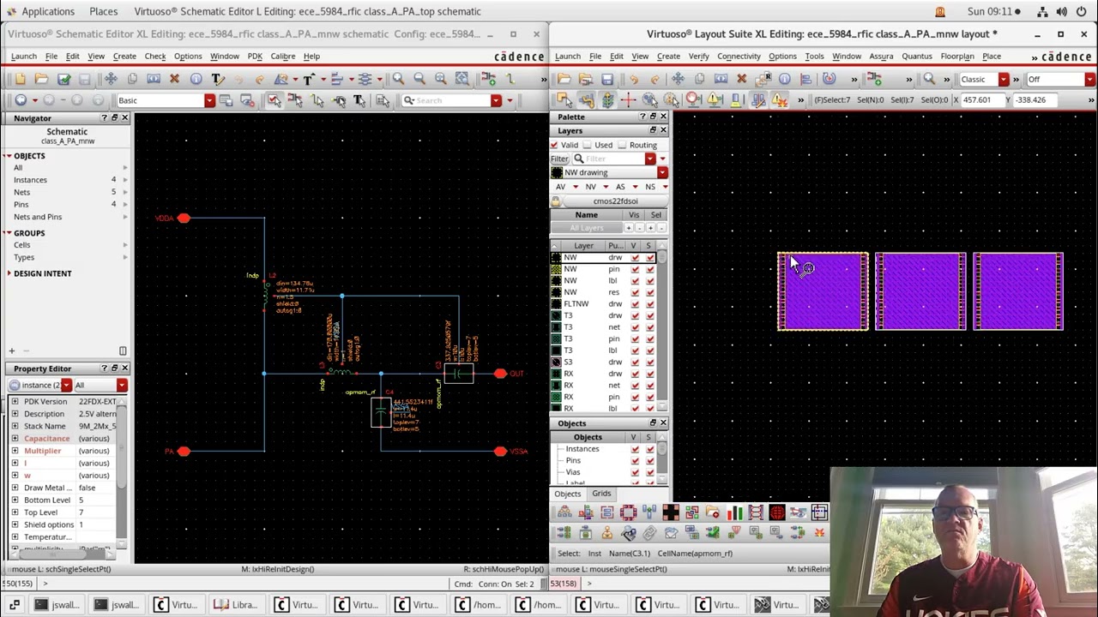The image size is (1098, 617).
Task: Toggle the Used checkbox in Layers panel
Action: (x=588, y=145)
